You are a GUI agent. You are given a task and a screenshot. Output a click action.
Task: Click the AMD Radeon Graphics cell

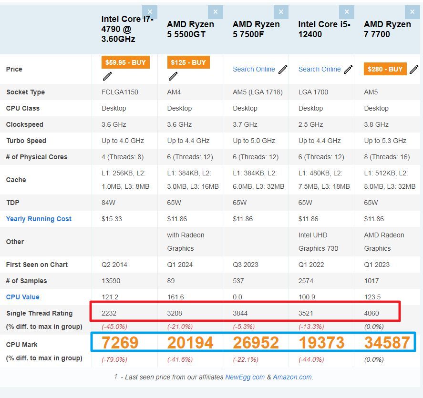(x=384, y=242)
